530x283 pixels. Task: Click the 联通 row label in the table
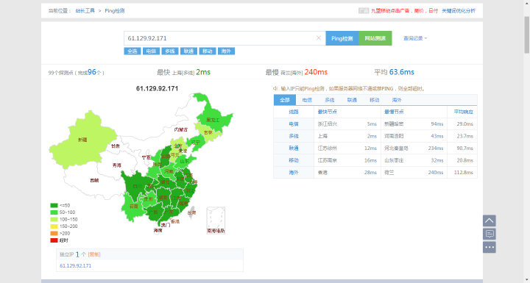294,148
